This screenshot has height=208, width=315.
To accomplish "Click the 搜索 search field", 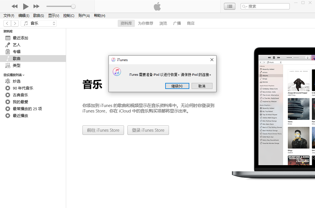I will [268, 6].
